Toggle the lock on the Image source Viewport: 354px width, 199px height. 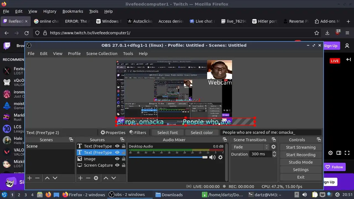pos(124,159)
